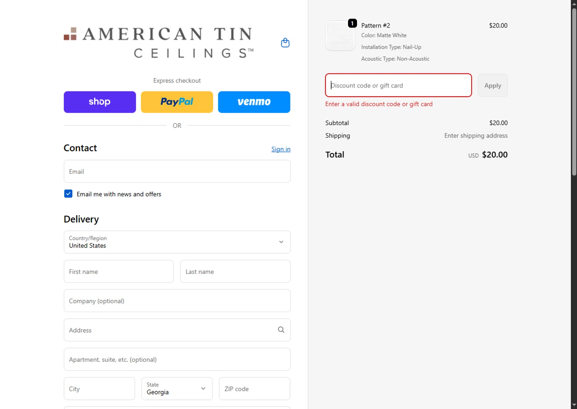Click the Pattern #2 product thumbnail
The image size is (577, 409).
coord(340,35)
